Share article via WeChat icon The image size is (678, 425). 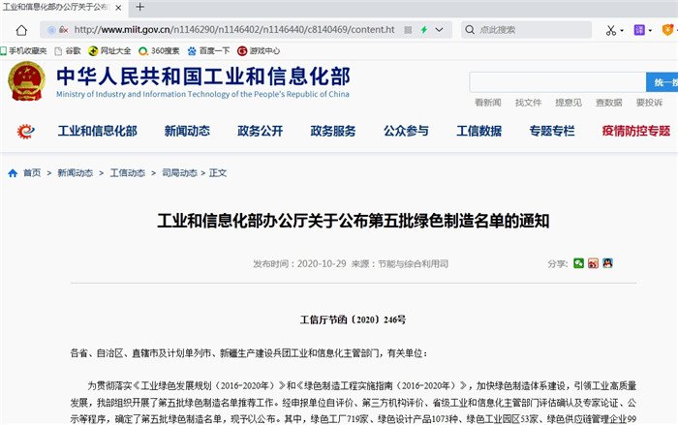tap(579, 263)
